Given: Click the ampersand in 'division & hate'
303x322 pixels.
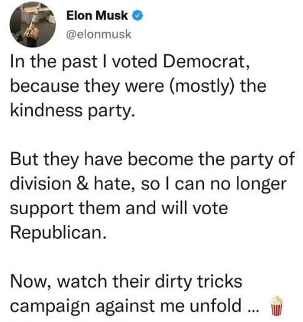Looking at the screenshot, I should coord(82,184).
